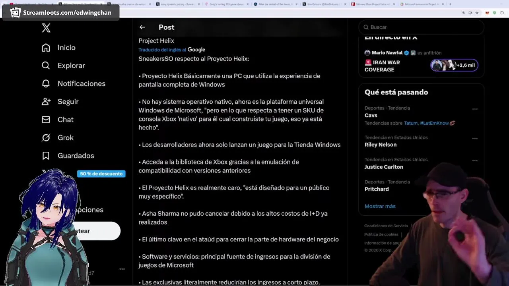Image resolution: width=509 pixels, height=286 pixels.
Task: Click the Seguir people icon
Action: (46, 101)
